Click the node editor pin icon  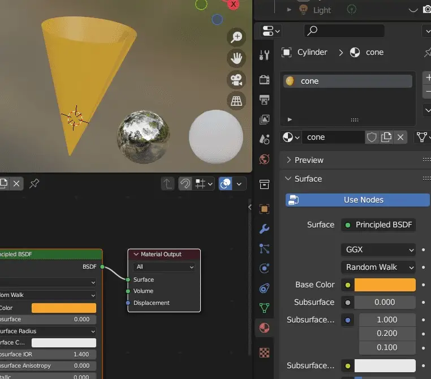[x=34, y=184]
